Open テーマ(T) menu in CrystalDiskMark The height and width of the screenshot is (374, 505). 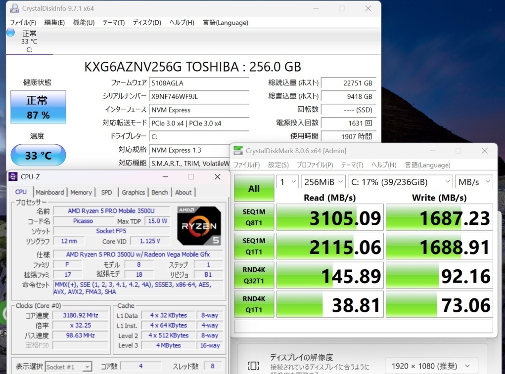(352, 165)
